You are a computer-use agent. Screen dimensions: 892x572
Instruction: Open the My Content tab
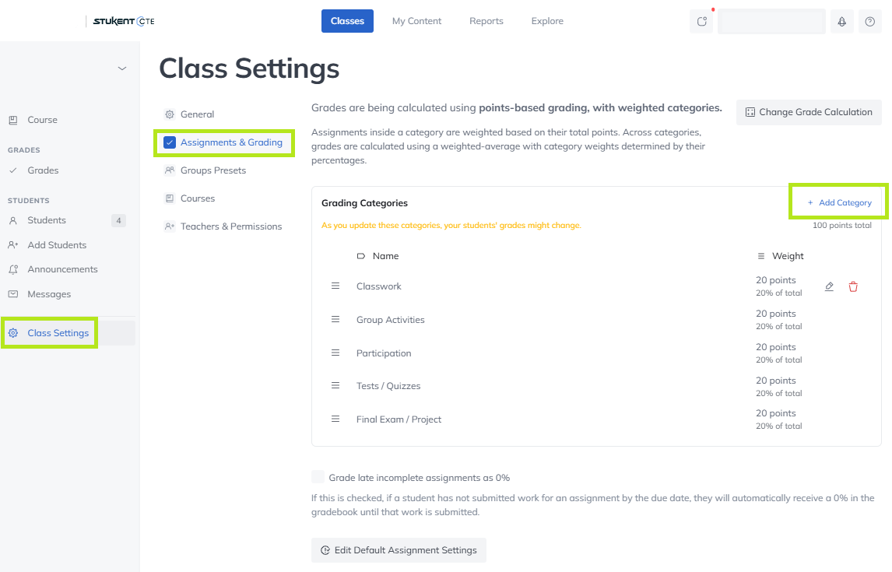point(416,21)
